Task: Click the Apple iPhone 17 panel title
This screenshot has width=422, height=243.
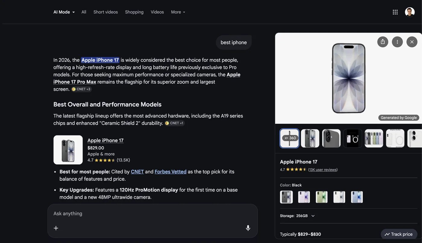Action: click(x=299, y=162)
